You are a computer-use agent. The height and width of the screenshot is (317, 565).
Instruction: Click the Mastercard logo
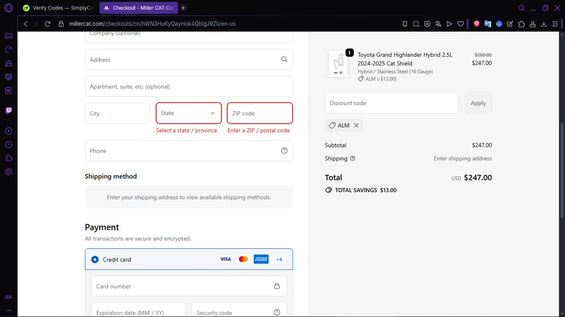point(243,259)
